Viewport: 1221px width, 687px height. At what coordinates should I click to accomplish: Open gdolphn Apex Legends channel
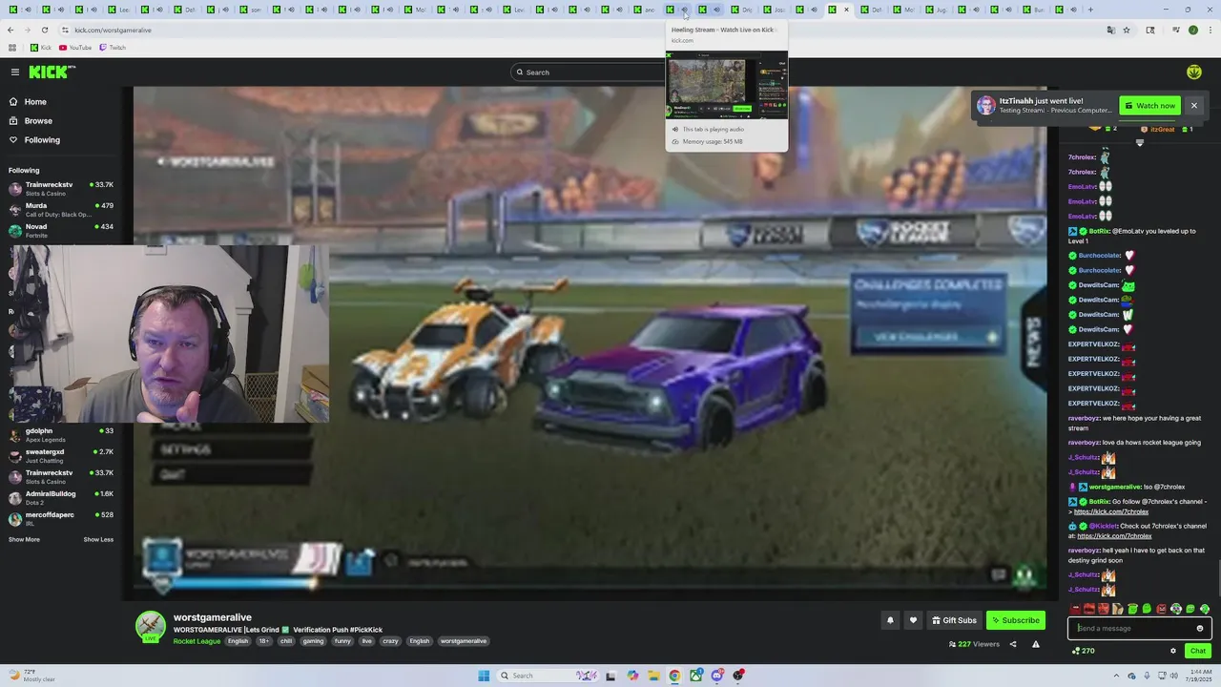pyautogui.click(x=61, y=435)
